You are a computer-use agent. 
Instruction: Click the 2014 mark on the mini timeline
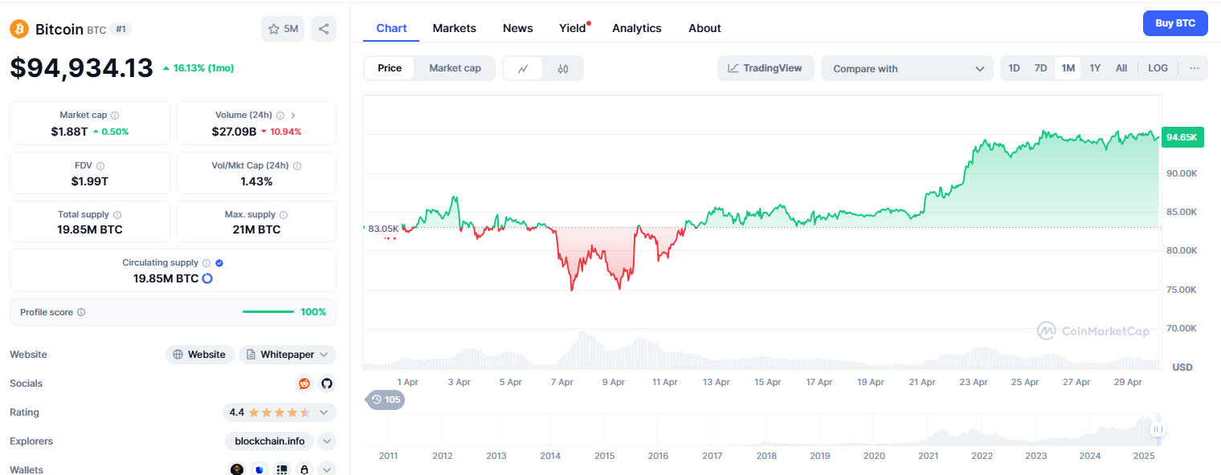pyautogui.click(x=550, y=456)
